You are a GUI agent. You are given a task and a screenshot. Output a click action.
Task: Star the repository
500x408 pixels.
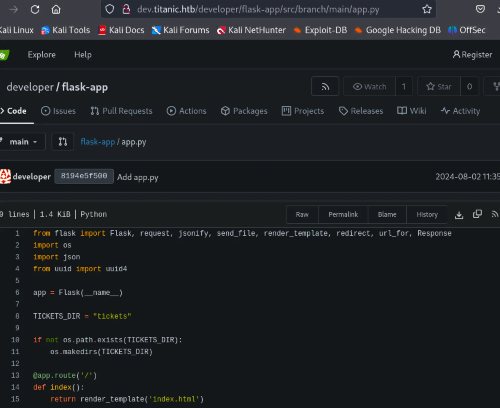point(439,86)
